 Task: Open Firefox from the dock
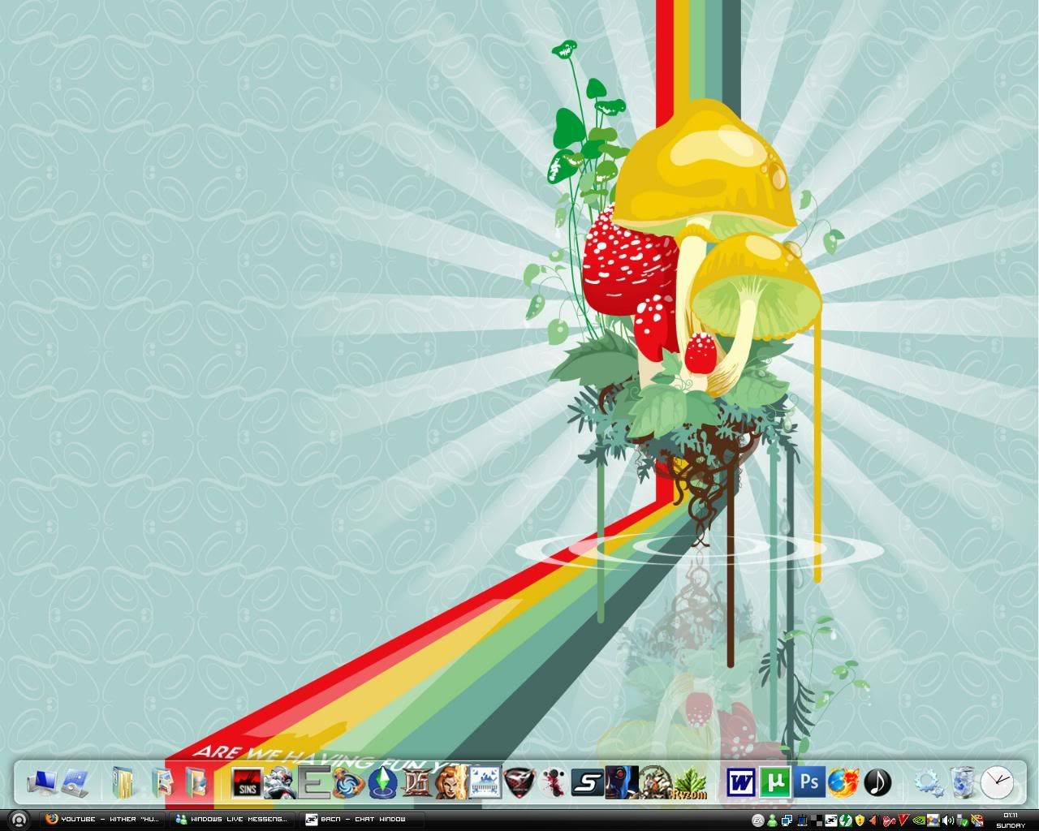point(843,783)
